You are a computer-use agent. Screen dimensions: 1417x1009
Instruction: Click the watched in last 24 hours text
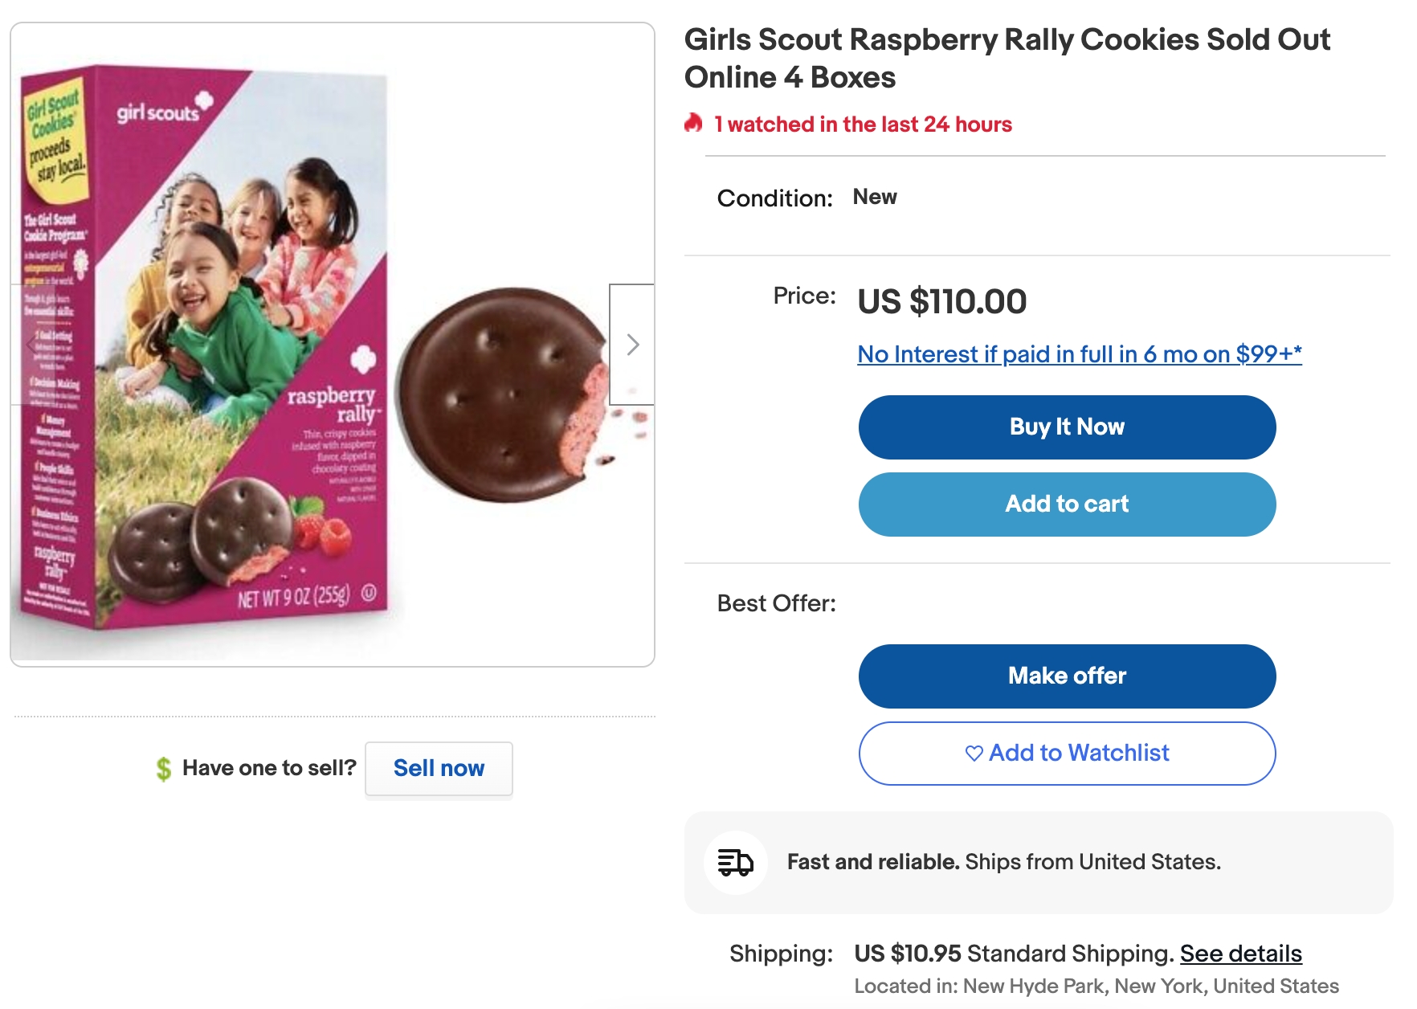[863, 125]
